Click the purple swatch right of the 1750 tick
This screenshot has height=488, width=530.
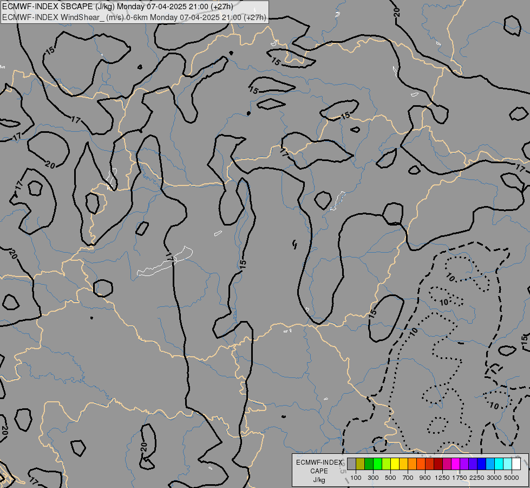(x=464, y=464)
